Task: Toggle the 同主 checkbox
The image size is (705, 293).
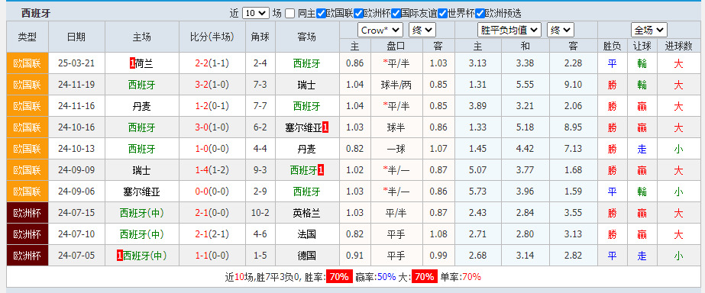Action: point(290,14)
